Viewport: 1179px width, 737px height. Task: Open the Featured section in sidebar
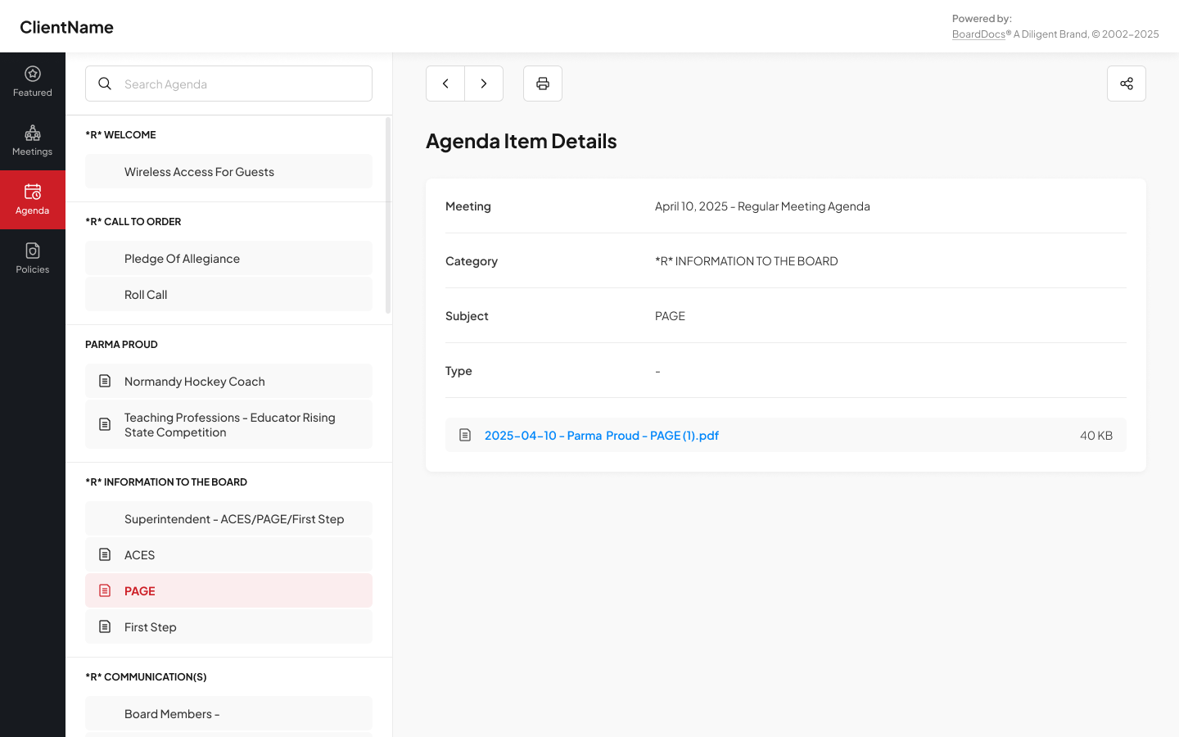33,82
